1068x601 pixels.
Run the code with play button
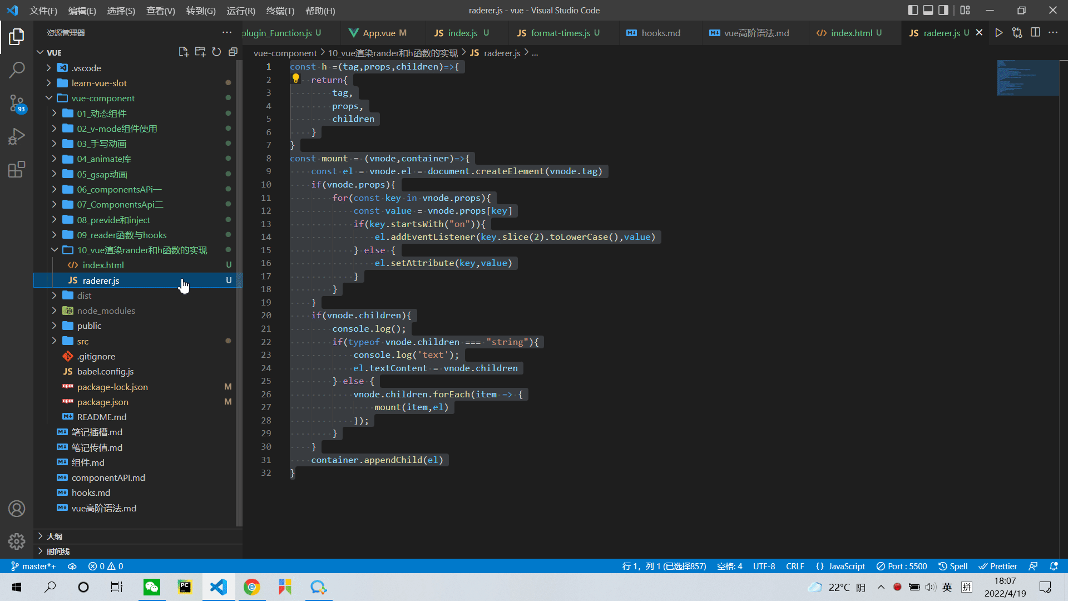click(x=999, y=33)
